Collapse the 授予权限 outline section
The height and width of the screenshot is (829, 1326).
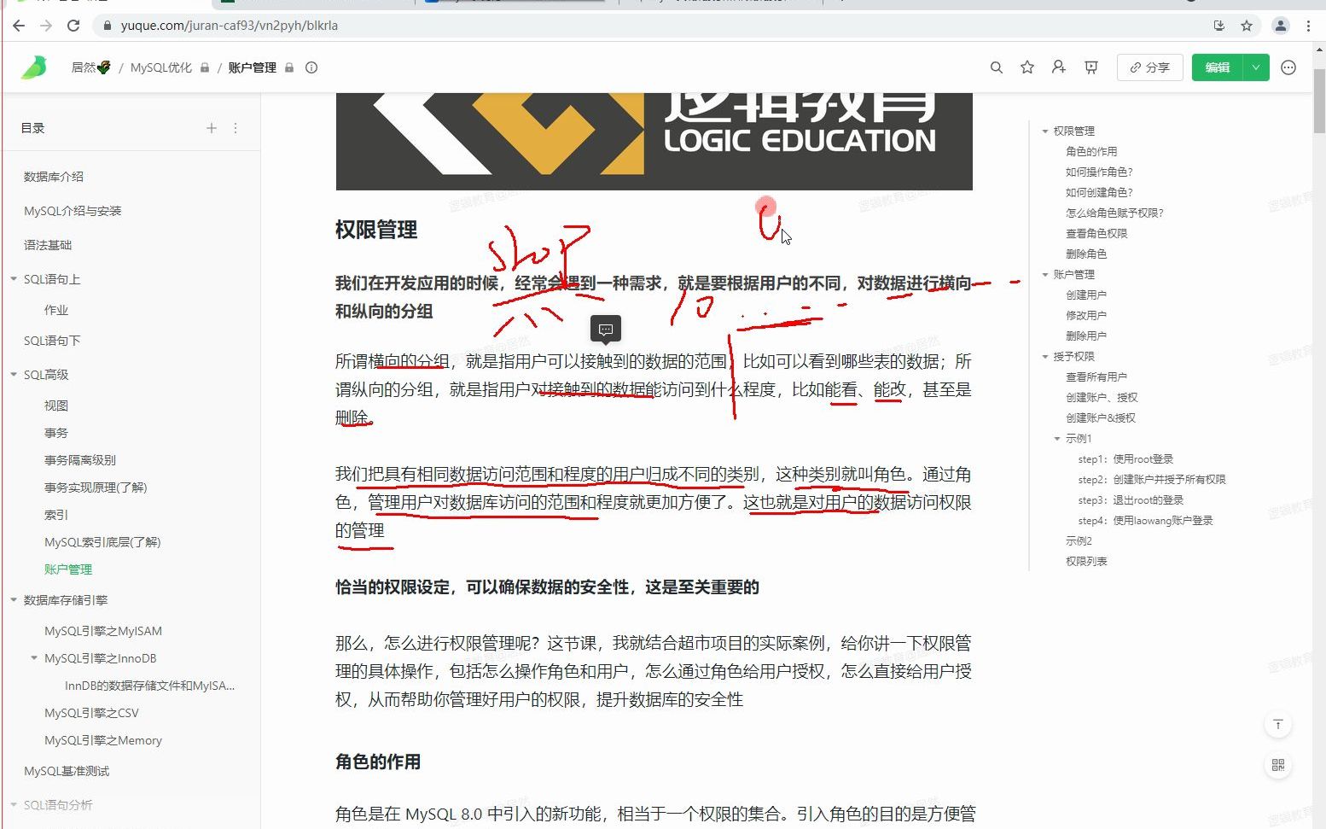point(1045,357)
